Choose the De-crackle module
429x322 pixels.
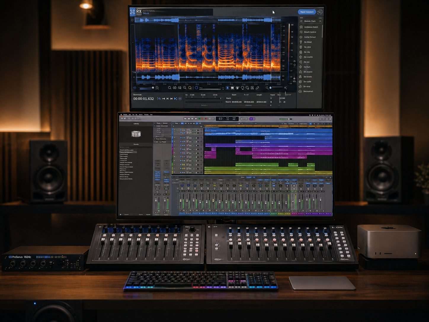point(306,57)
